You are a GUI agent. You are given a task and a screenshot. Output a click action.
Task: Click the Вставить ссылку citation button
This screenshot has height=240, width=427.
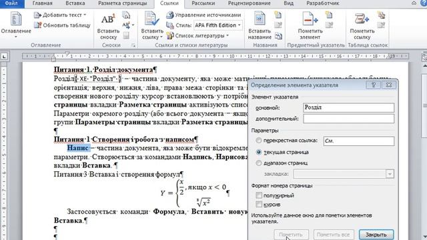152,26
